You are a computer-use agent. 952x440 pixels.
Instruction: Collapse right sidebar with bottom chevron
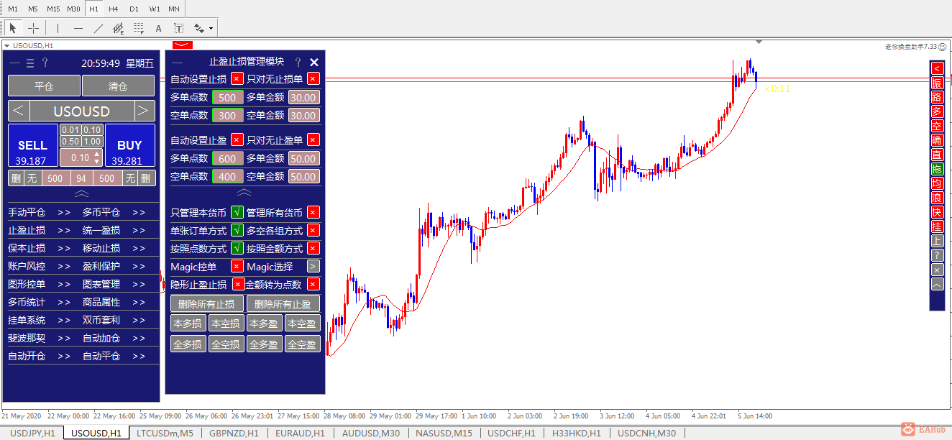[937, 284]
